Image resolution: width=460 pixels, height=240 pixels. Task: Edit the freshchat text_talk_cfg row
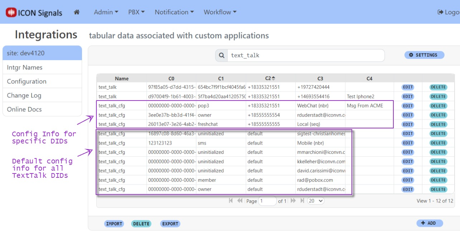pos(408,124)
